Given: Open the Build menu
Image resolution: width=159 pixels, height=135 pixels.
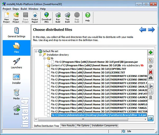Looking at the screenshot, I should [x=24, y=9].
